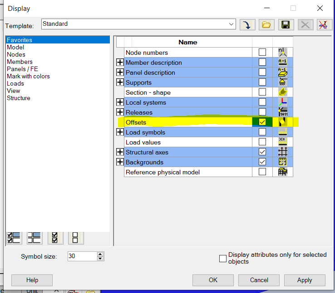
Task: Click the Symbol size input field
Action: 83,256
